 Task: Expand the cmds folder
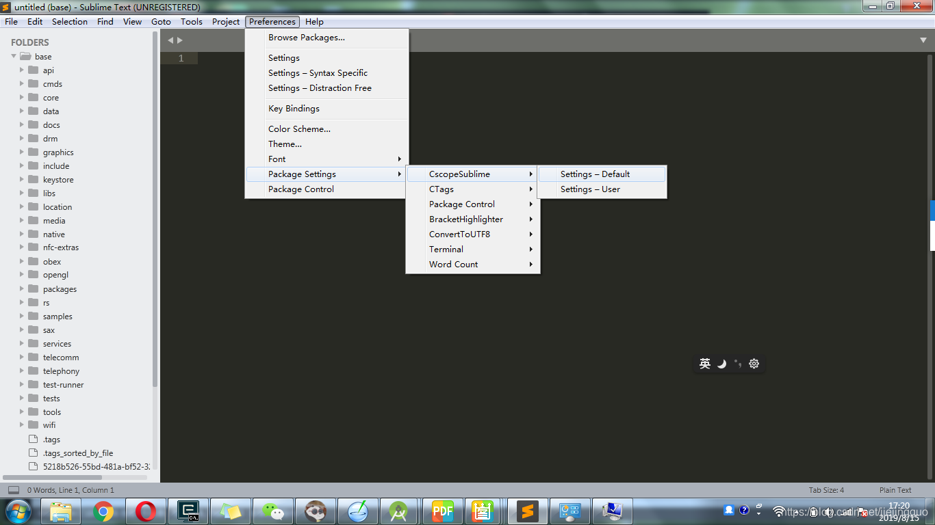[21, 83]
